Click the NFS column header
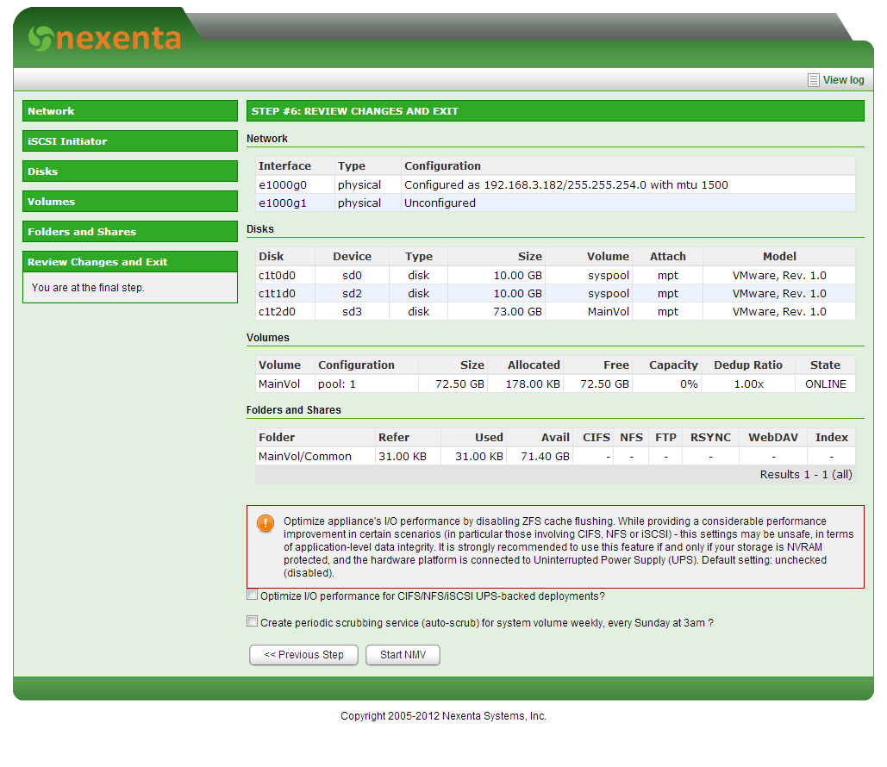 [x=631, y=437]
